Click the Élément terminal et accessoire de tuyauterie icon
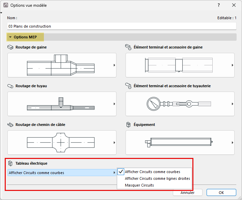This screenshot has height=200, width=242. 128,86
